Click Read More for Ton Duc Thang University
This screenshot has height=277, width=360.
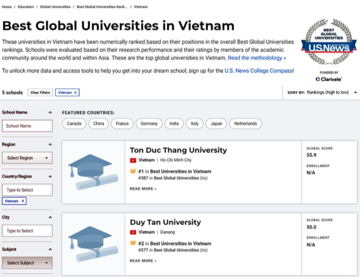(x=143, y=189)
